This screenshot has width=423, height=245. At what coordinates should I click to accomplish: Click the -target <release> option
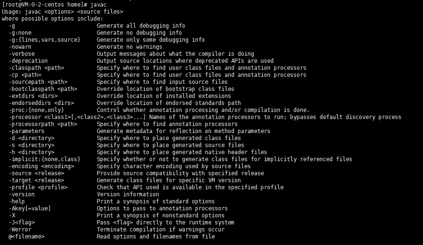[x=36, y=180]
